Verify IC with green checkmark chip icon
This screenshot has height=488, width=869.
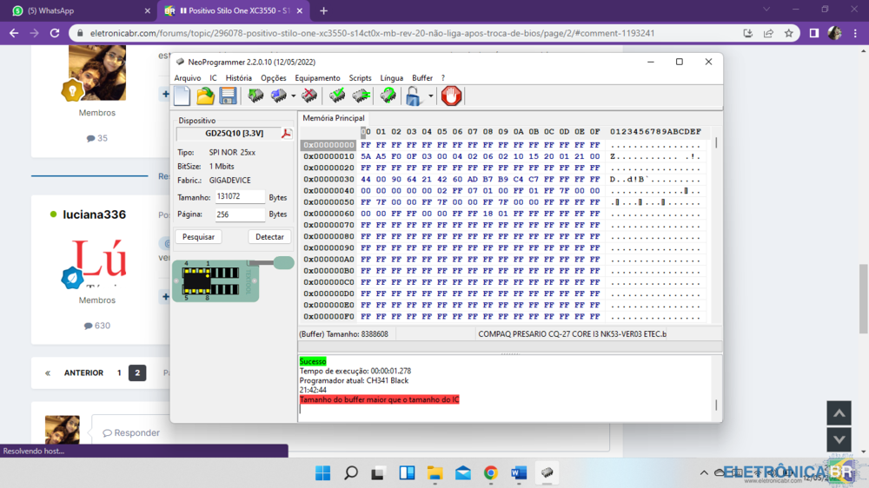[x=337, y=96]
